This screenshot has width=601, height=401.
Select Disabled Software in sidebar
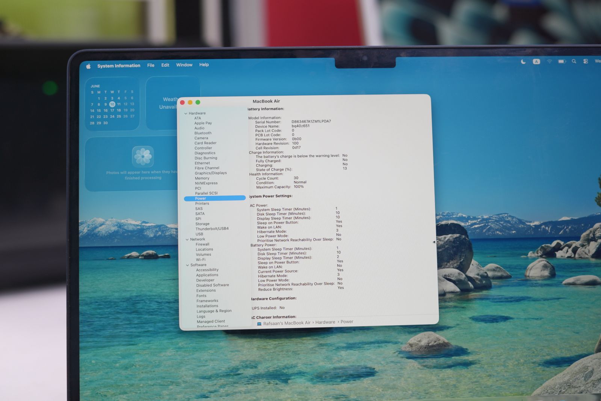click(213, 285)
